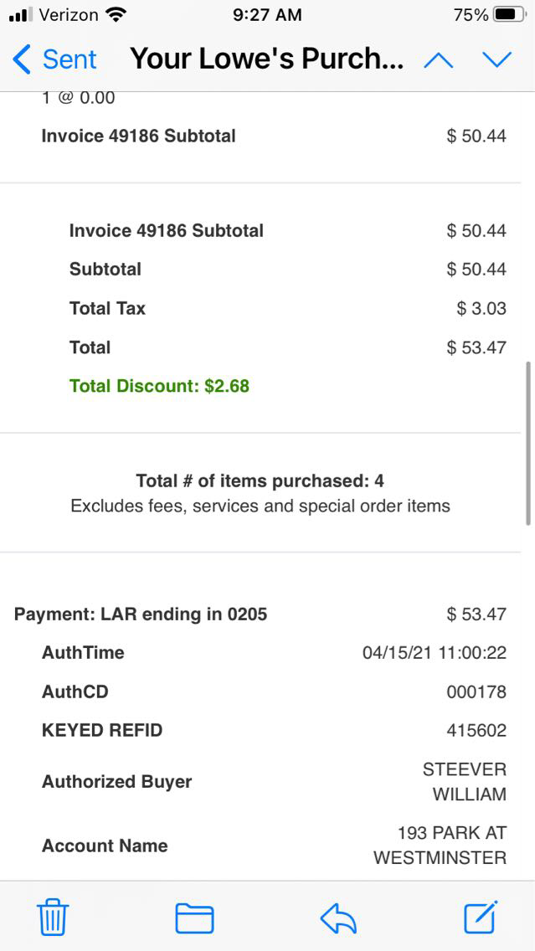Tap the 9:27 AM status bar clock

tap(267, 15)
